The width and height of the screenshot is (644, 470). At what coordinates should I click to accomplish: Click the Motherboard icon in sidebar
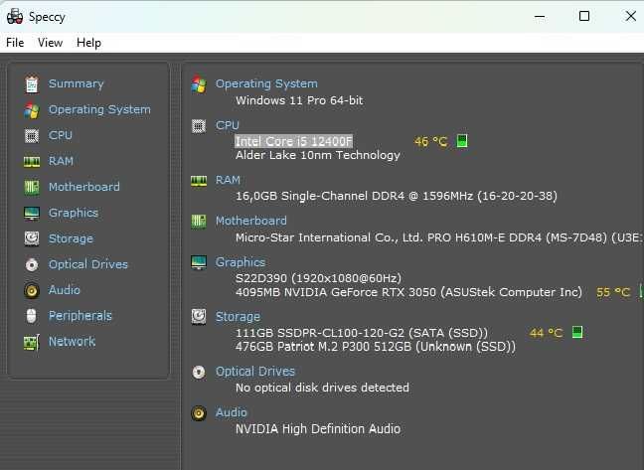[x=32, y=188]
